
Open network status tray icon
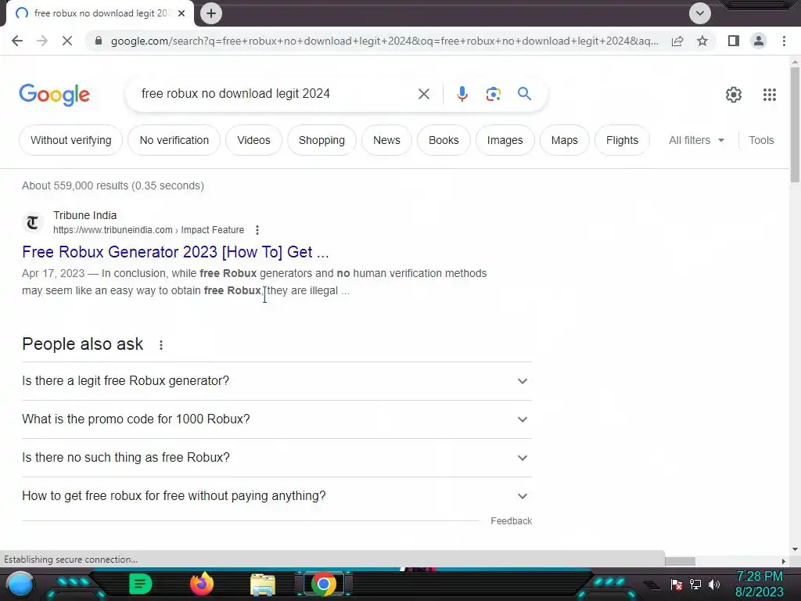(695, 584)
